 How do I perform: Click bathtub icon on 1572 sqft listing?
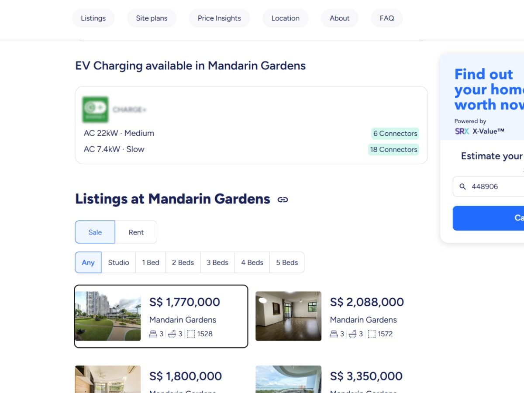point(352,334)
